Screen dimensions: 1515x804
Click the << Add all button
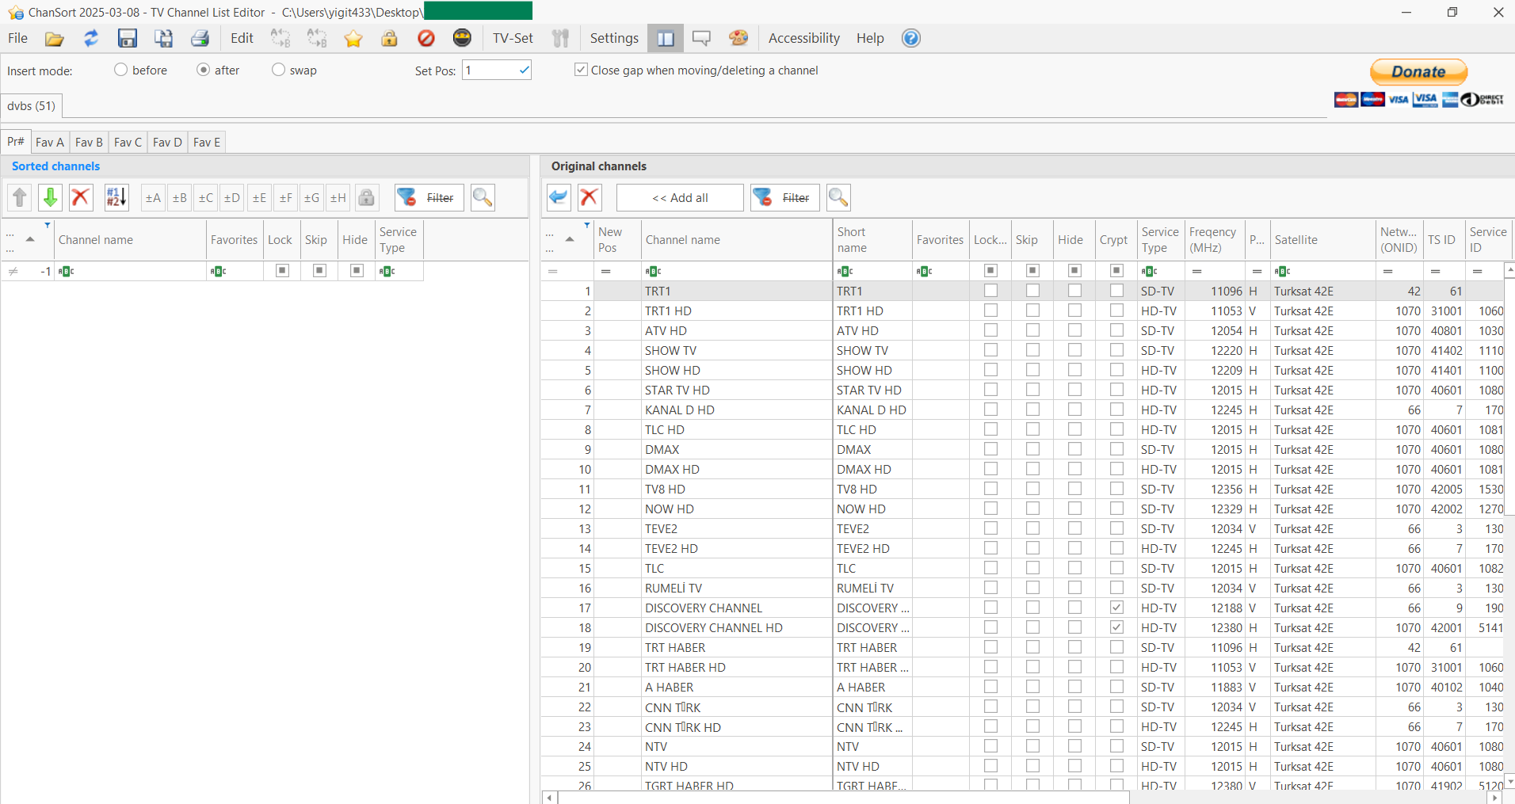(680, 197)
